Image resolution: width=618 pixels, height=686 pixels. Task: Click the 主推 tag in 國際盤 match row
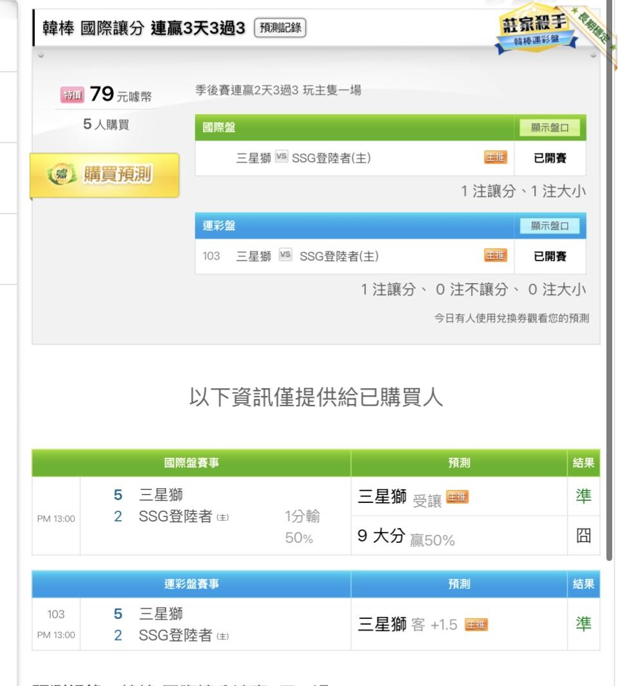coord(495,157)
